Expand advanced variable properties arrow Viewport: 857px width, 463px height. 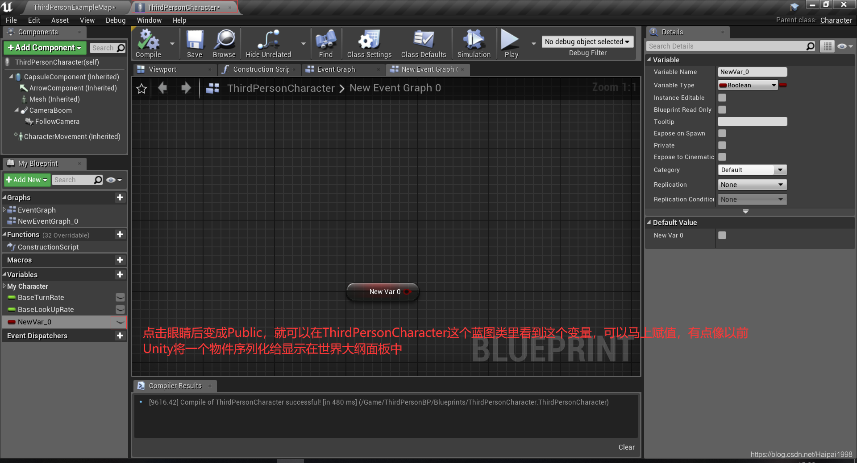(745, 212)
